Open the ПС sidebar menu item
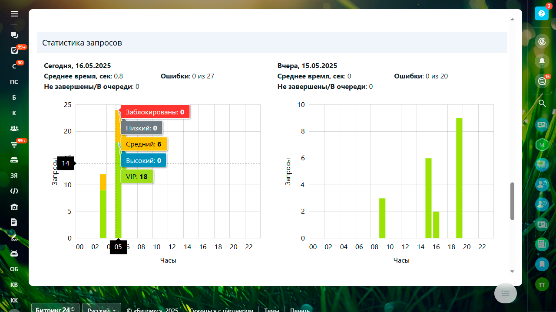Screen dimensions: 556x312 (14, 82)
